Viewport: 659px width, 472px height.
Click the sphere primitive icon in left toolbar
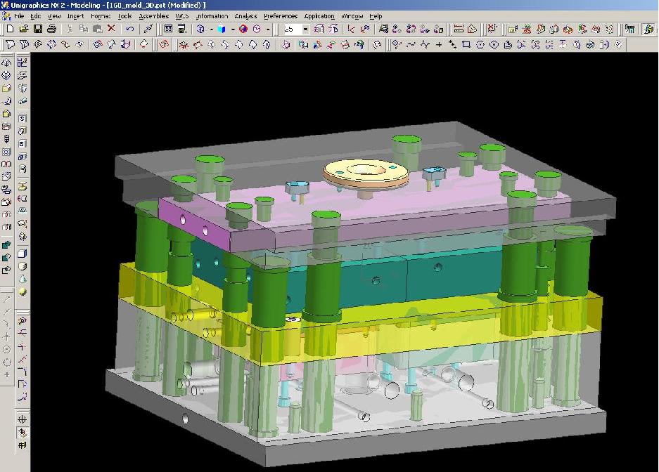click(x=23, y=291)
